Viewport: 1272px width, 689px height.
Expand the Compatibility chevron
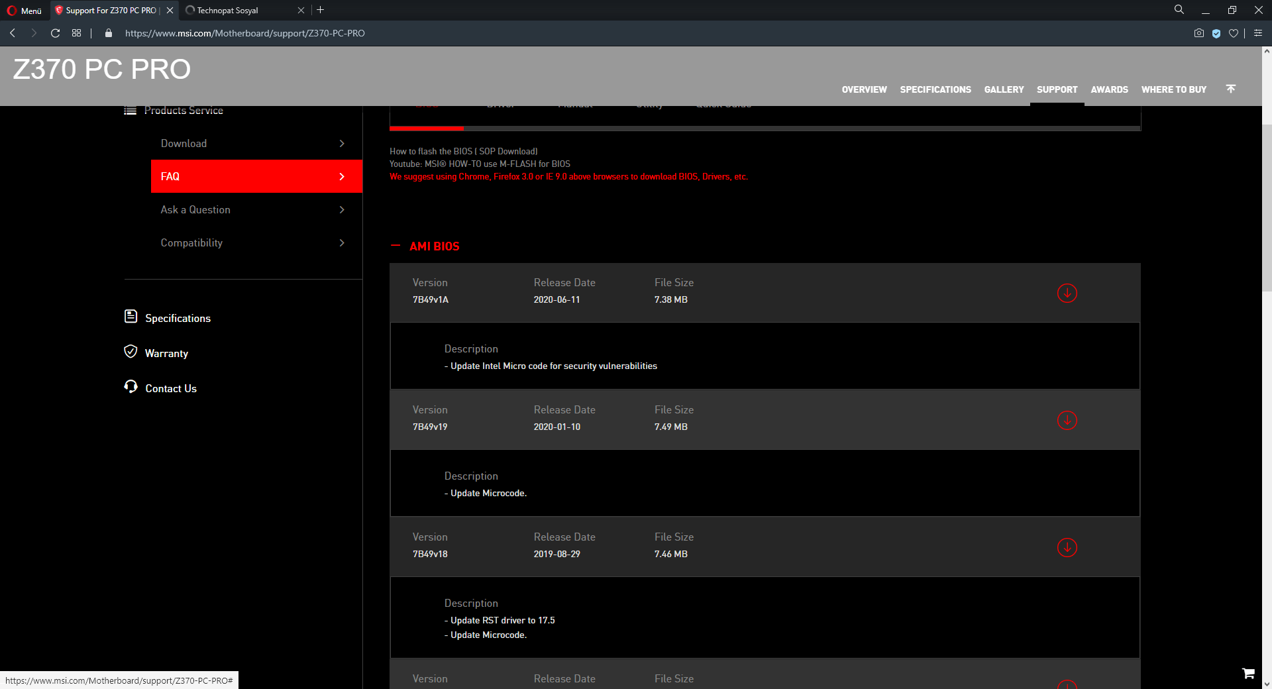pyautogui.click(x=342, y=242)
